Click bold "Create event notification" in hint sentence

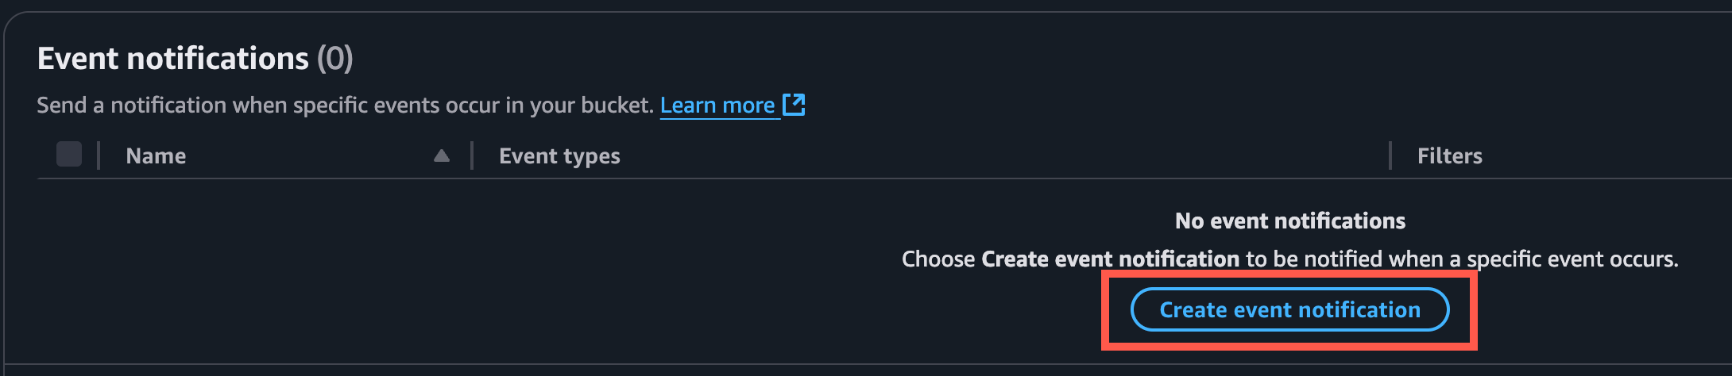pos(1110,259)
